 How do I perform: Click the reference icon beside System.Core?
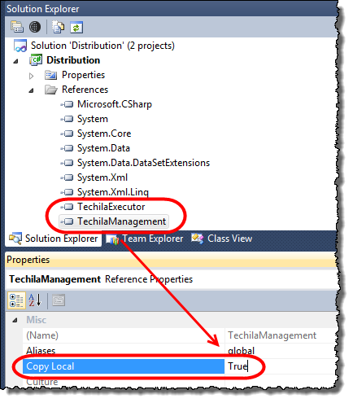67,134
